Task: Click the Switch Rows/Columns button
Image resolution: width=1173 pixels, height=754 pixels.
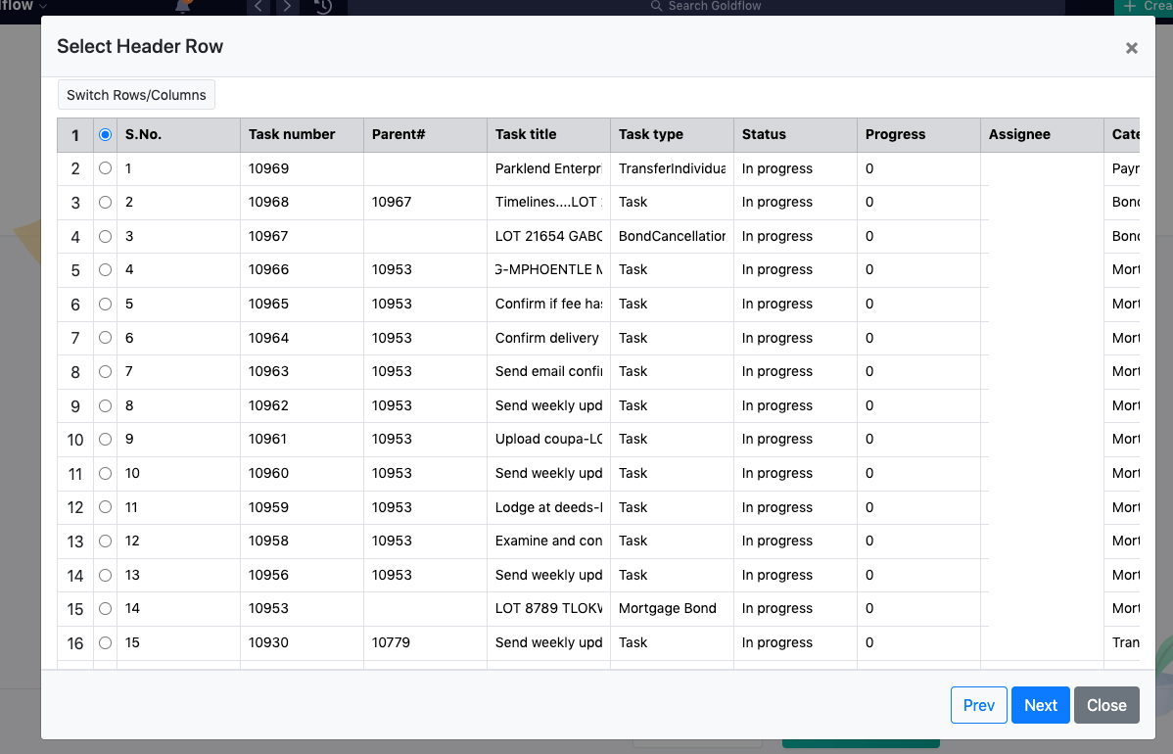Action: (135, 95)
